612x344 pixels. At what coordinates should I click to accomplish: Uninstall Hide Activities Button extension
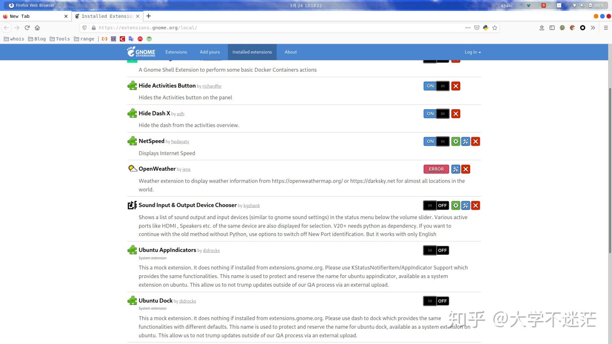point(456,86)
